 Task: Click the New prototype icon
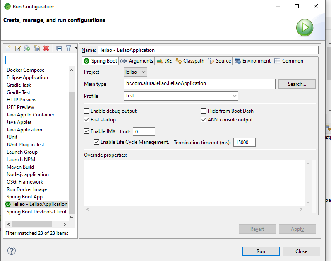18,48
